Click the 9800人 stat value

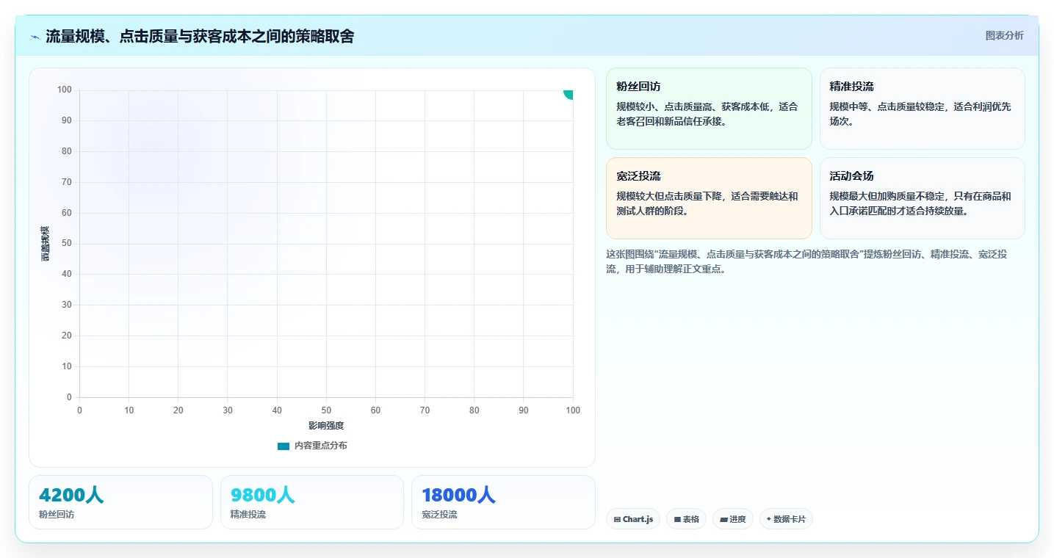click(x=263, y=495)
